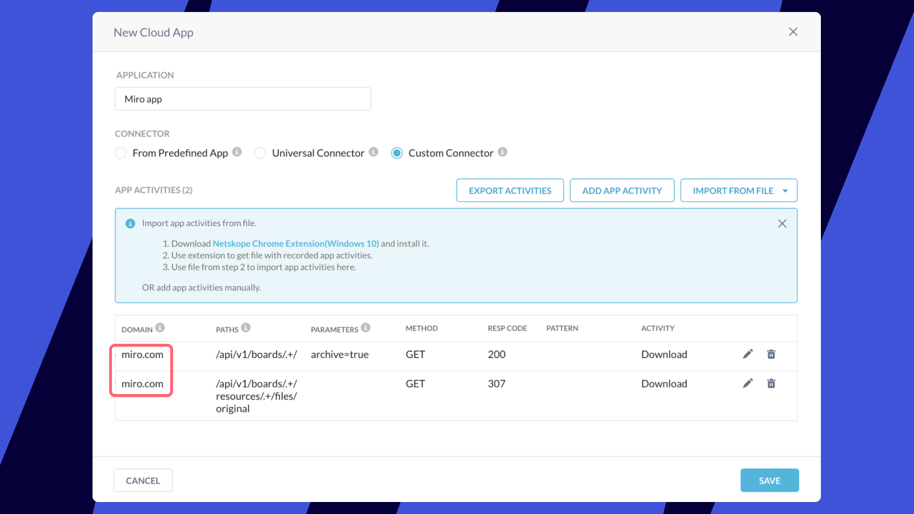Click the info icon next to Parameters header
This screenshot has width=914, height=514.
point(366,328)
